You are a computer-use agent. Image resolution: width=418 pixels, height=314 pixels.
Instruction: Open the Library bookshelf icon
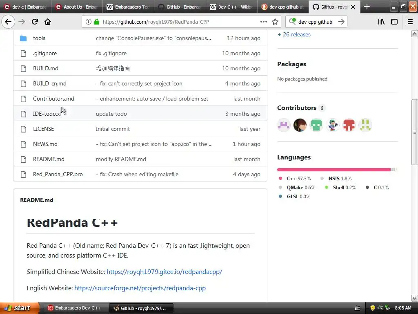381,22
